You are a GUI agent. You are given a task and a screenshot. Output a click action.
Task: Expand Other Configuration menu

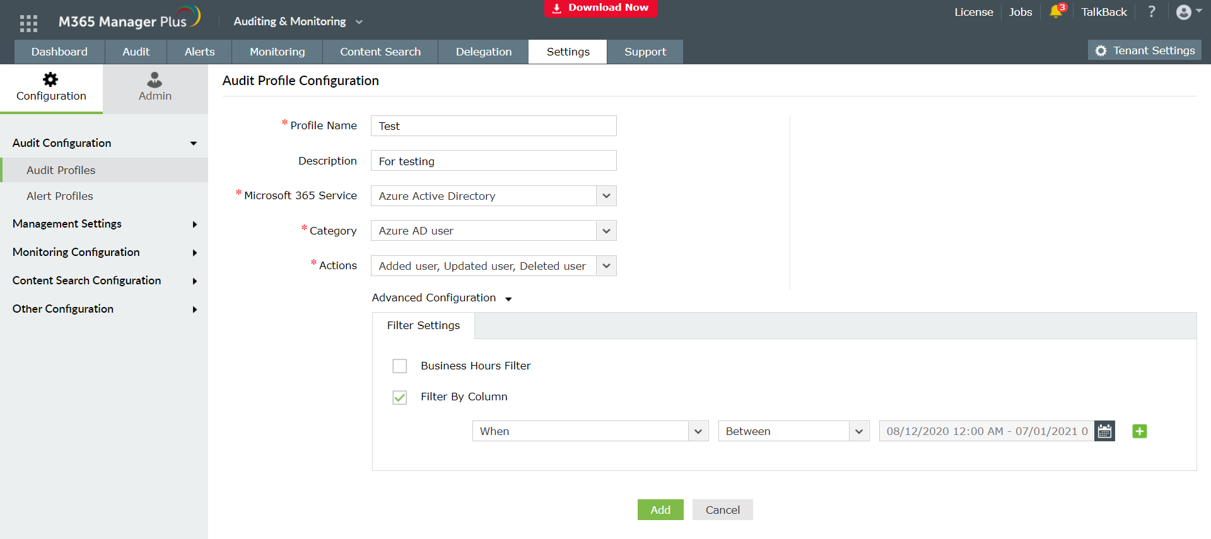tap(104, 309)
